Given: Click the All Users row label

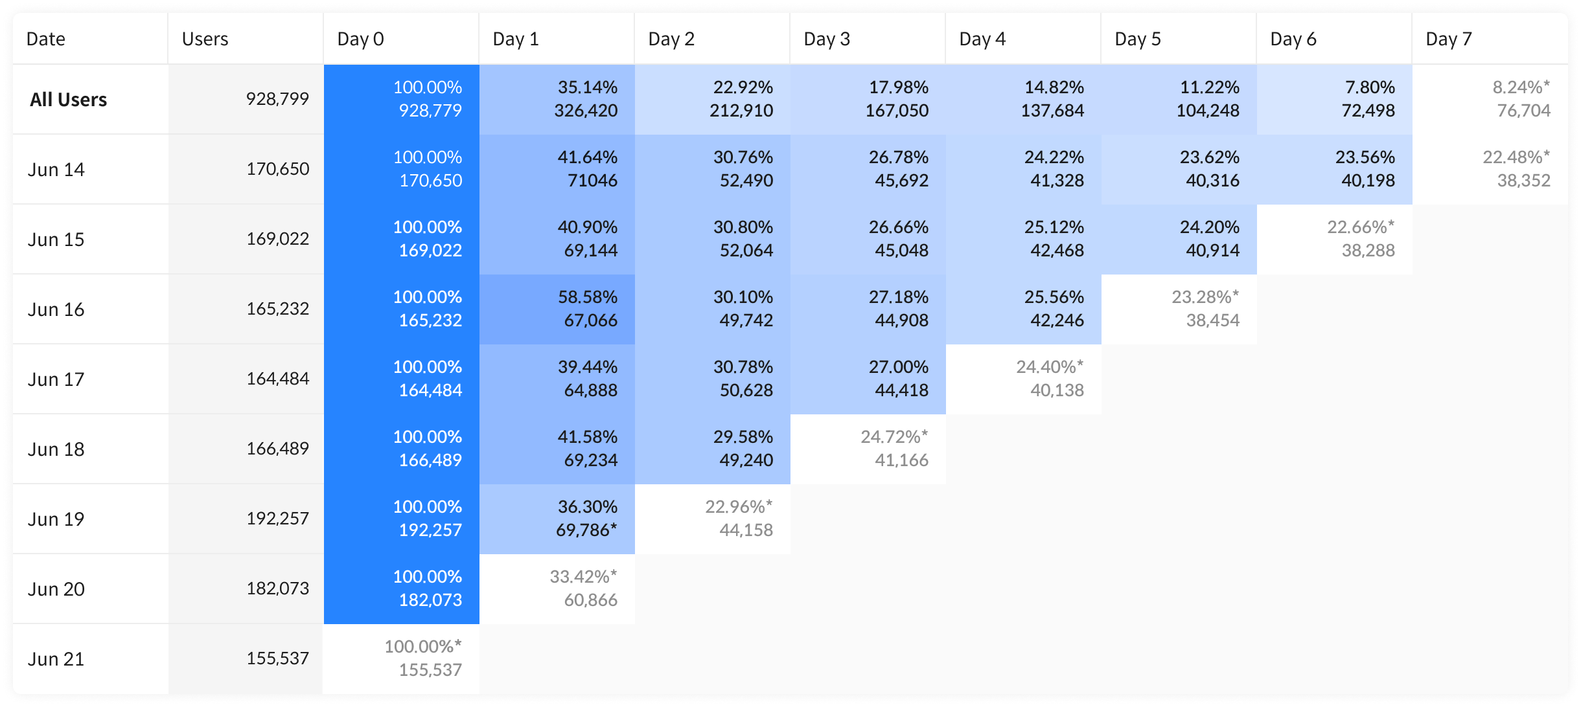Looking at the screenshot, I should click(68, 100).
